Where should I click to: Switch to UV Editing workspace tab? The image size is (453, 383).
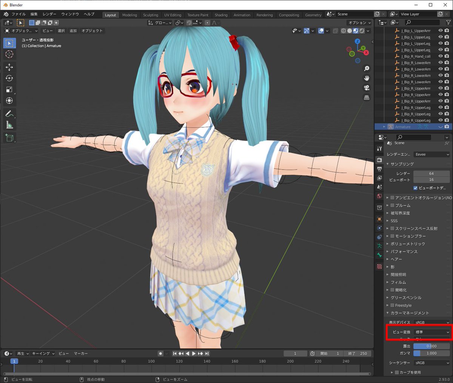[173, 15]
